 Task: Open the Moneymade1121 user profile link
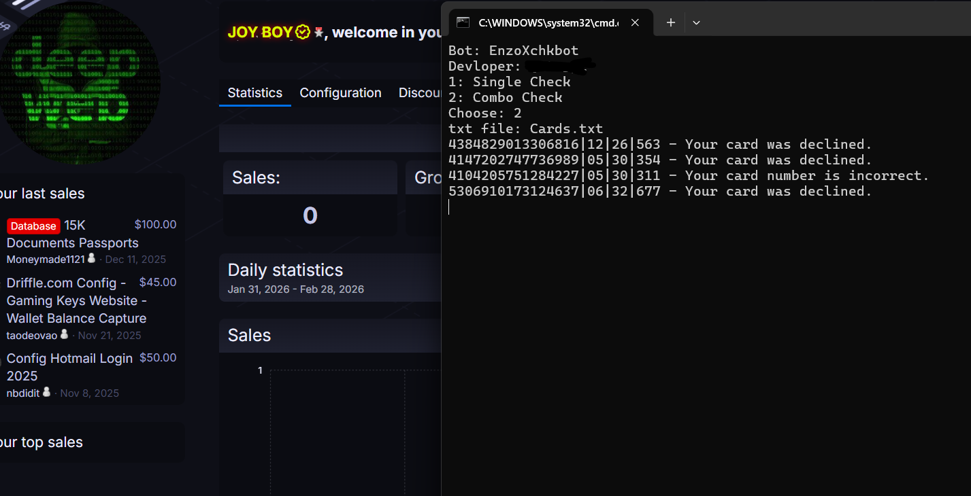point(46,260)
